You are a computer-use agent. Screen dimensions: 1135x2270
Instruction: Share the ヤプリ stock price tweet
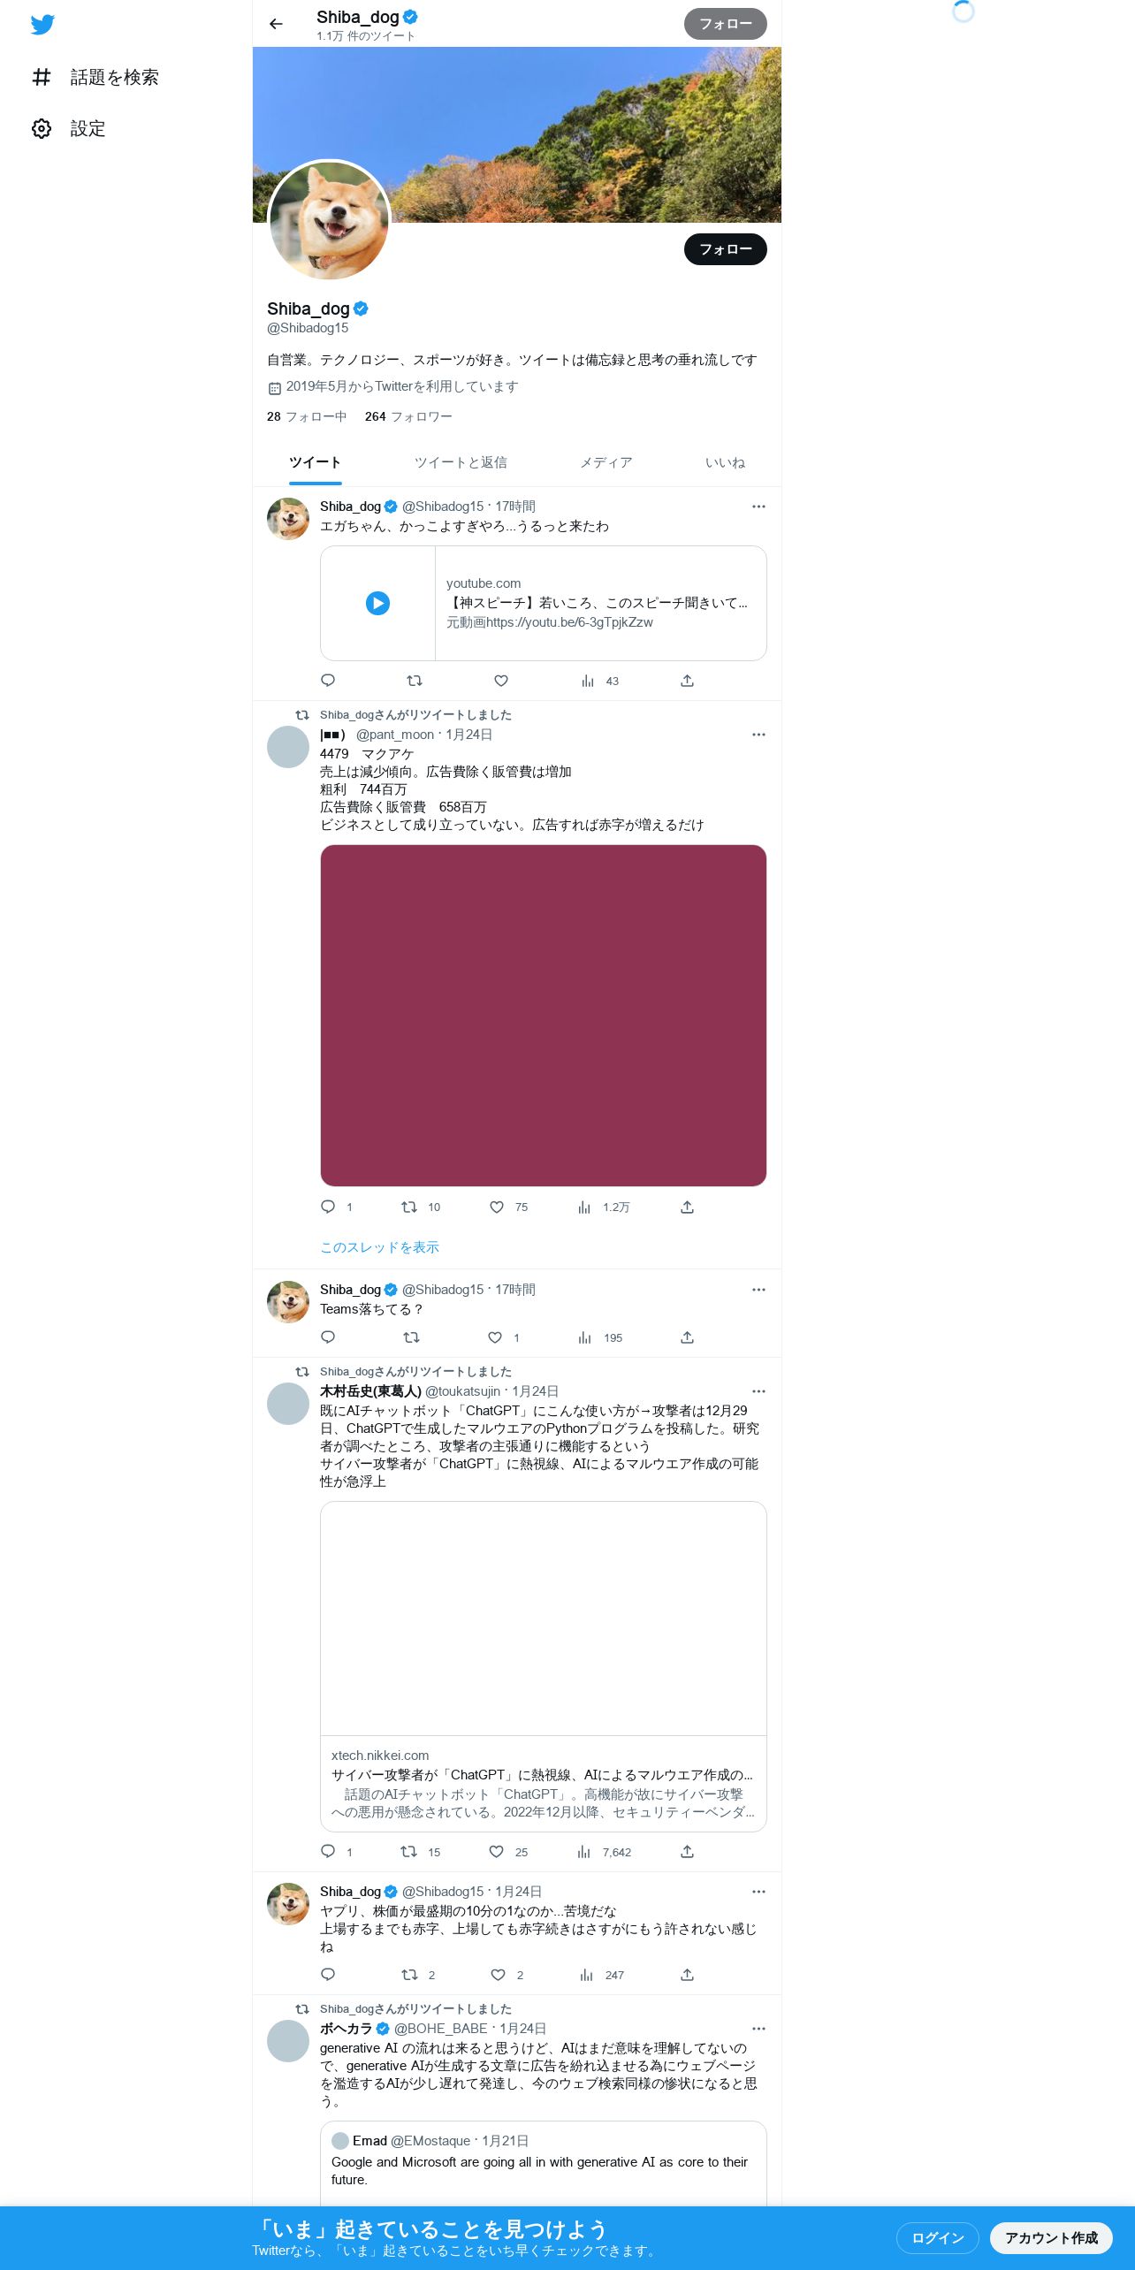point(687,1975)
